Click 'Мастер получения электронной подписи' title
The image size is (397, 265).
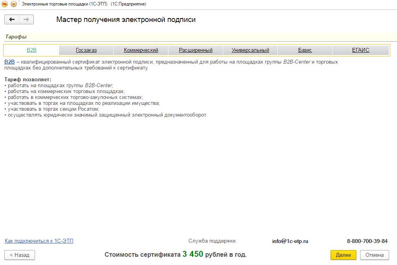(126, 20)
